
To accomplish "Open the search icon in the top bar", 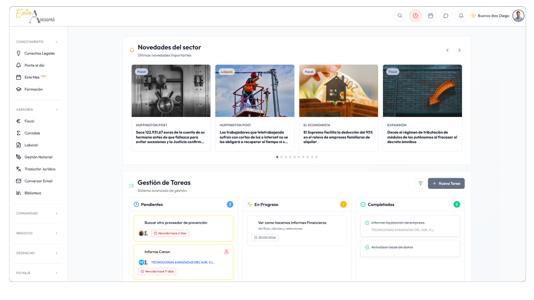I will (x=400, y=16).
